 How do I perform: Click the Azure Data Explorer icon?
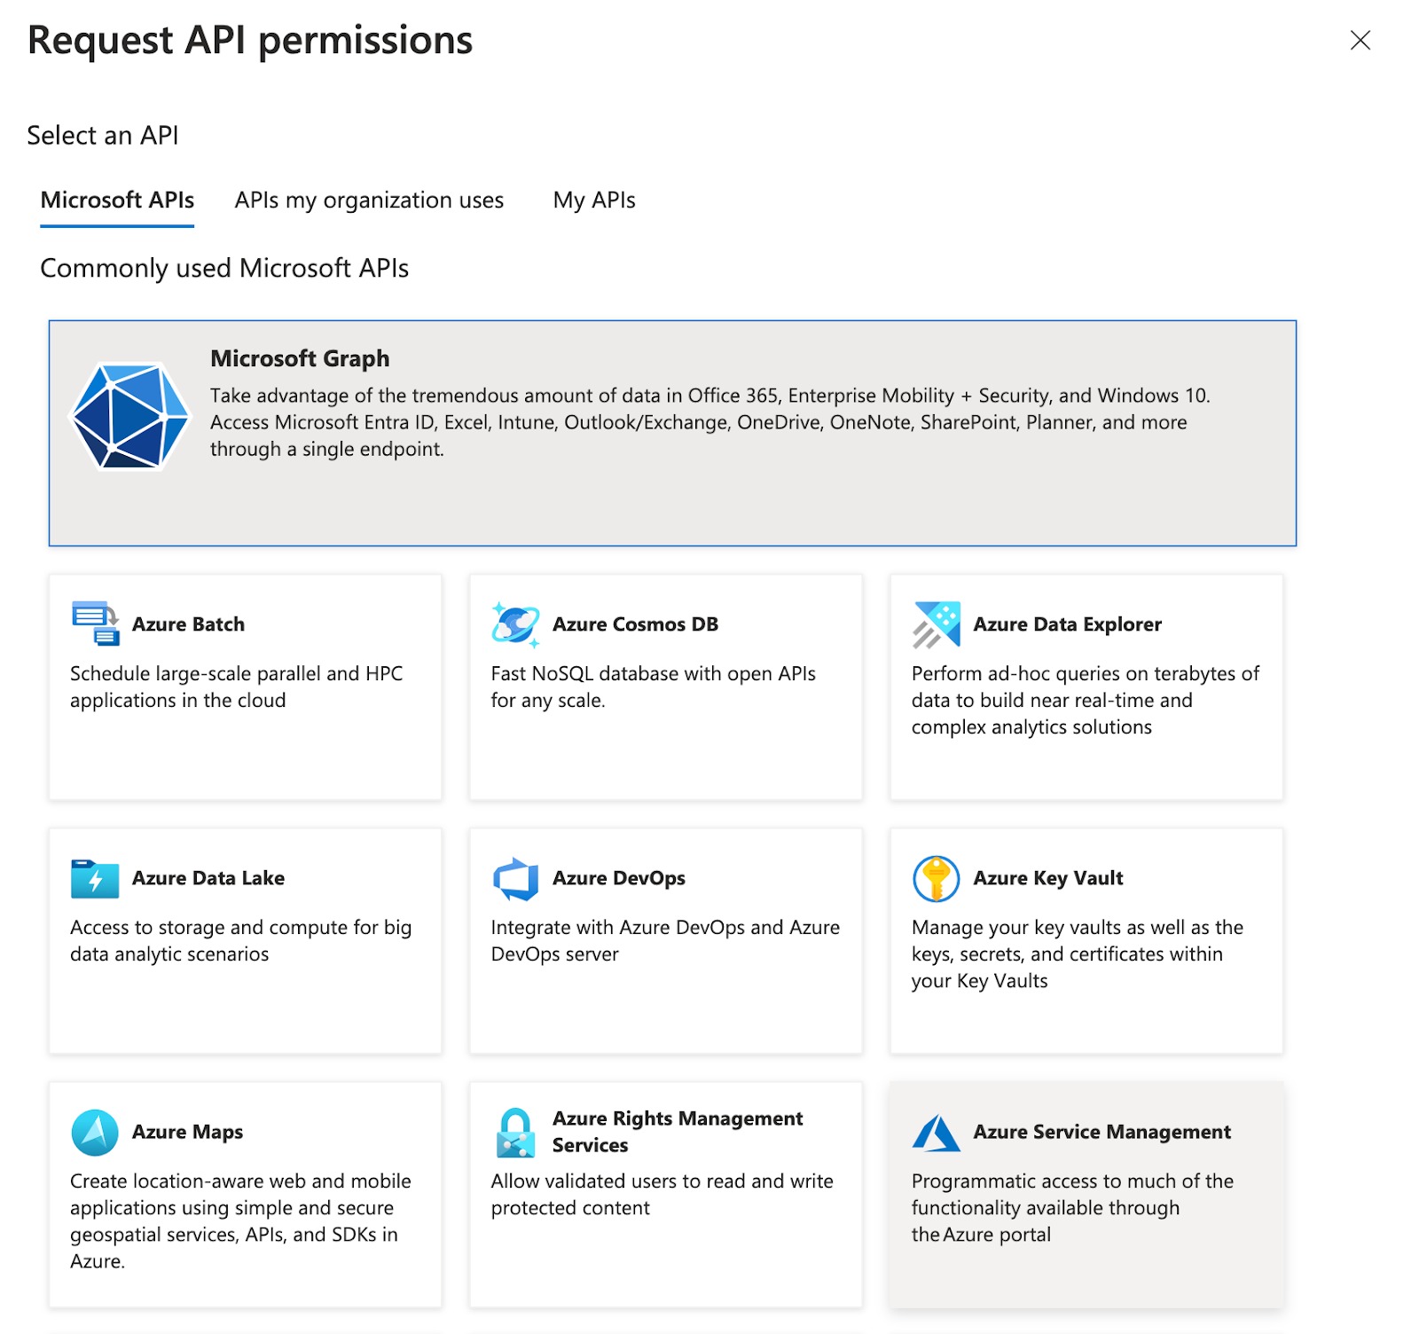[936, 624]
